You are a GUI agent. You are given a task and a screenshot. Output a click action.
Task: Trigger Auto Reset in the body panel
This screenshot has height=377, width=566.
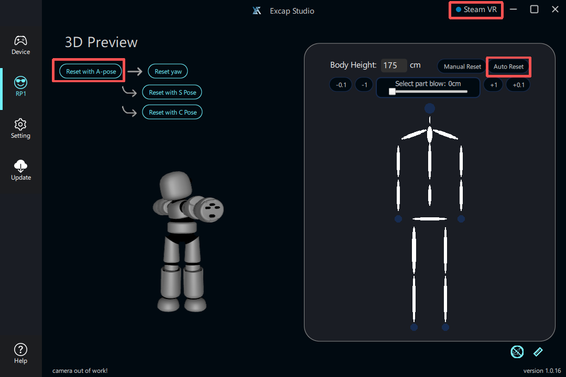(x=508, y=66)
